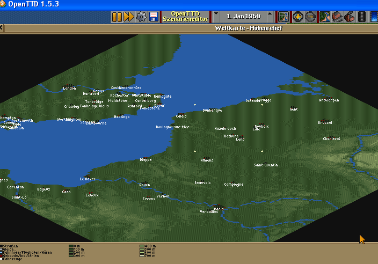
Task: Open the town generation tool
Action: pyautogui.click(x=337, y=17)
